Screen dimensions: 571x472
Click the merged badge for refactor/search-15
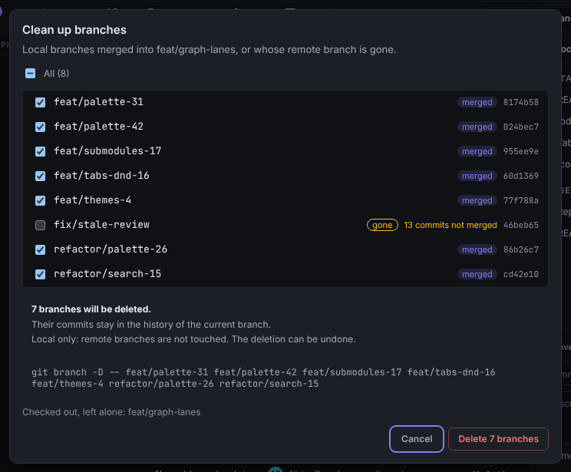(x=477, y=274)
